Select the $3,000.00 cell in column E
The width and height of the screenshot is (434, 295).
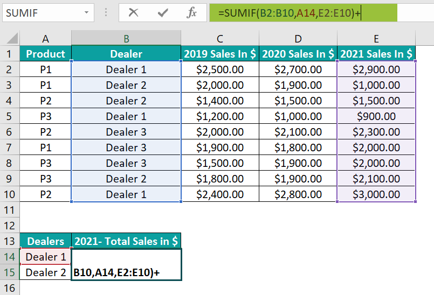coord(376,194)
